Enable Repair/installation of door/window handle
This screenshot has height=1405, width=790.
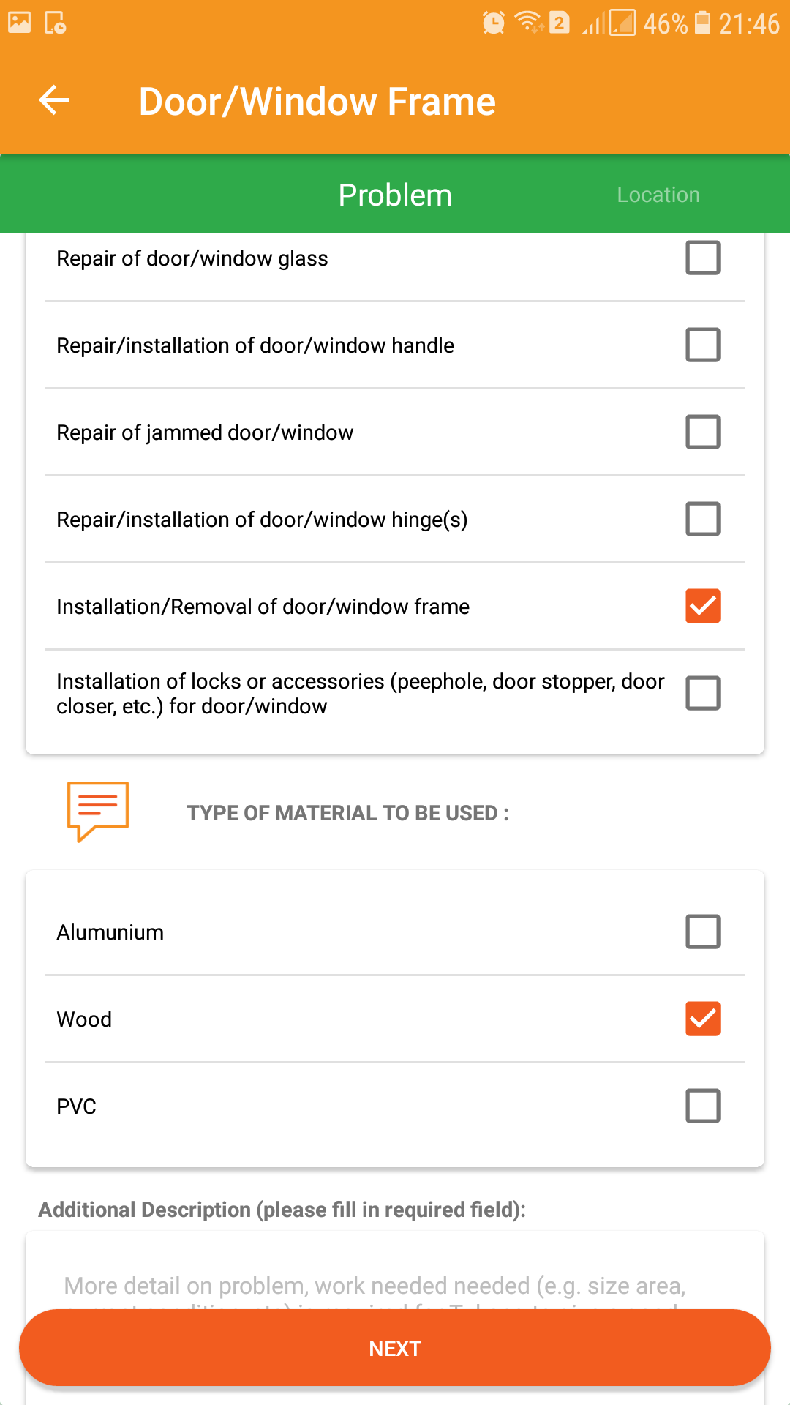click(x=702, y=345)
